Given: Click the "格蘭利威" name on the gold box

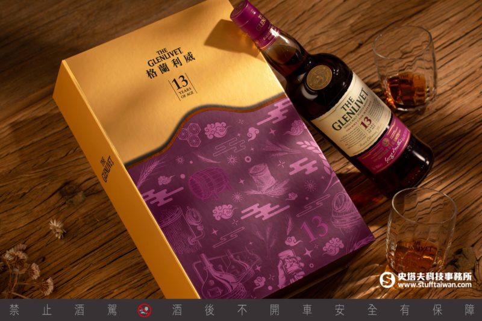Looking at the screenshot, I should tap(171, 67).
